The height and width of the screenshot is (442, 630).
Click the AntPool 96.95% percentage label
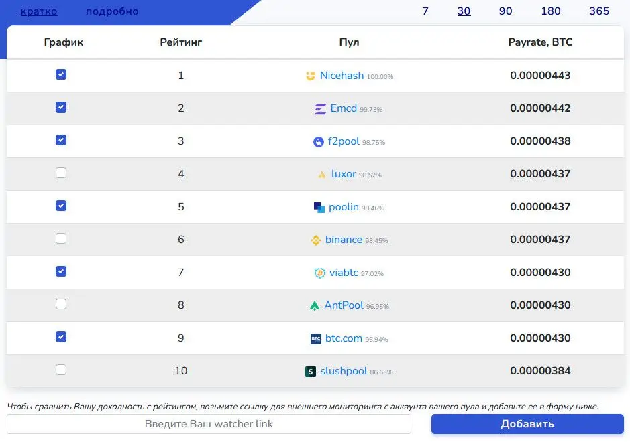[x=378, y=307]
